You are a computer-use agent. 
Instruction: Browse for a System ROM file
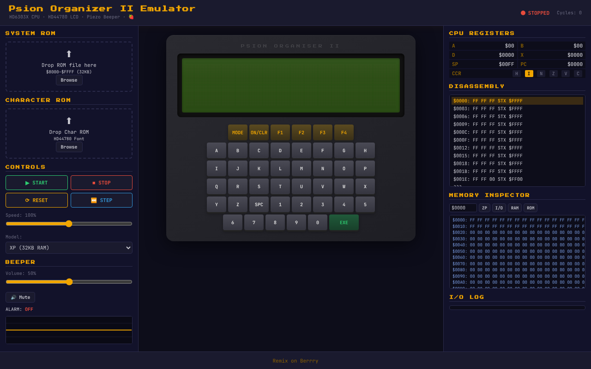(69, 80)
